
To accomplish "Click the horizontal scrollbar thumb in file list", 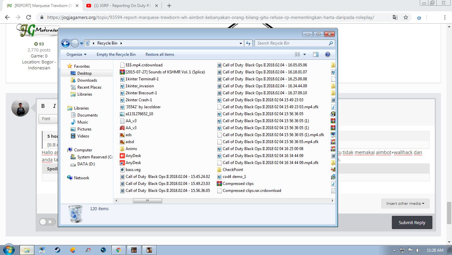I will coord(148,201).
